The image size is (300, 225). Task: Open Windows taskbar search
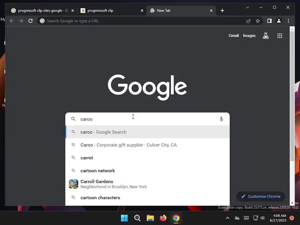tap(137, 218)
